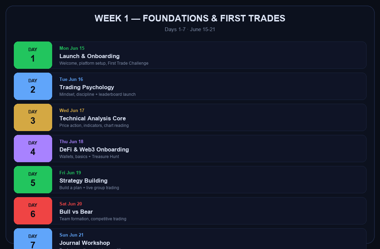Viewport: 380px width, 249px height.
Task: Select the blue Day 2 badge
Action: pyautogui.click(x=33, y=86)
